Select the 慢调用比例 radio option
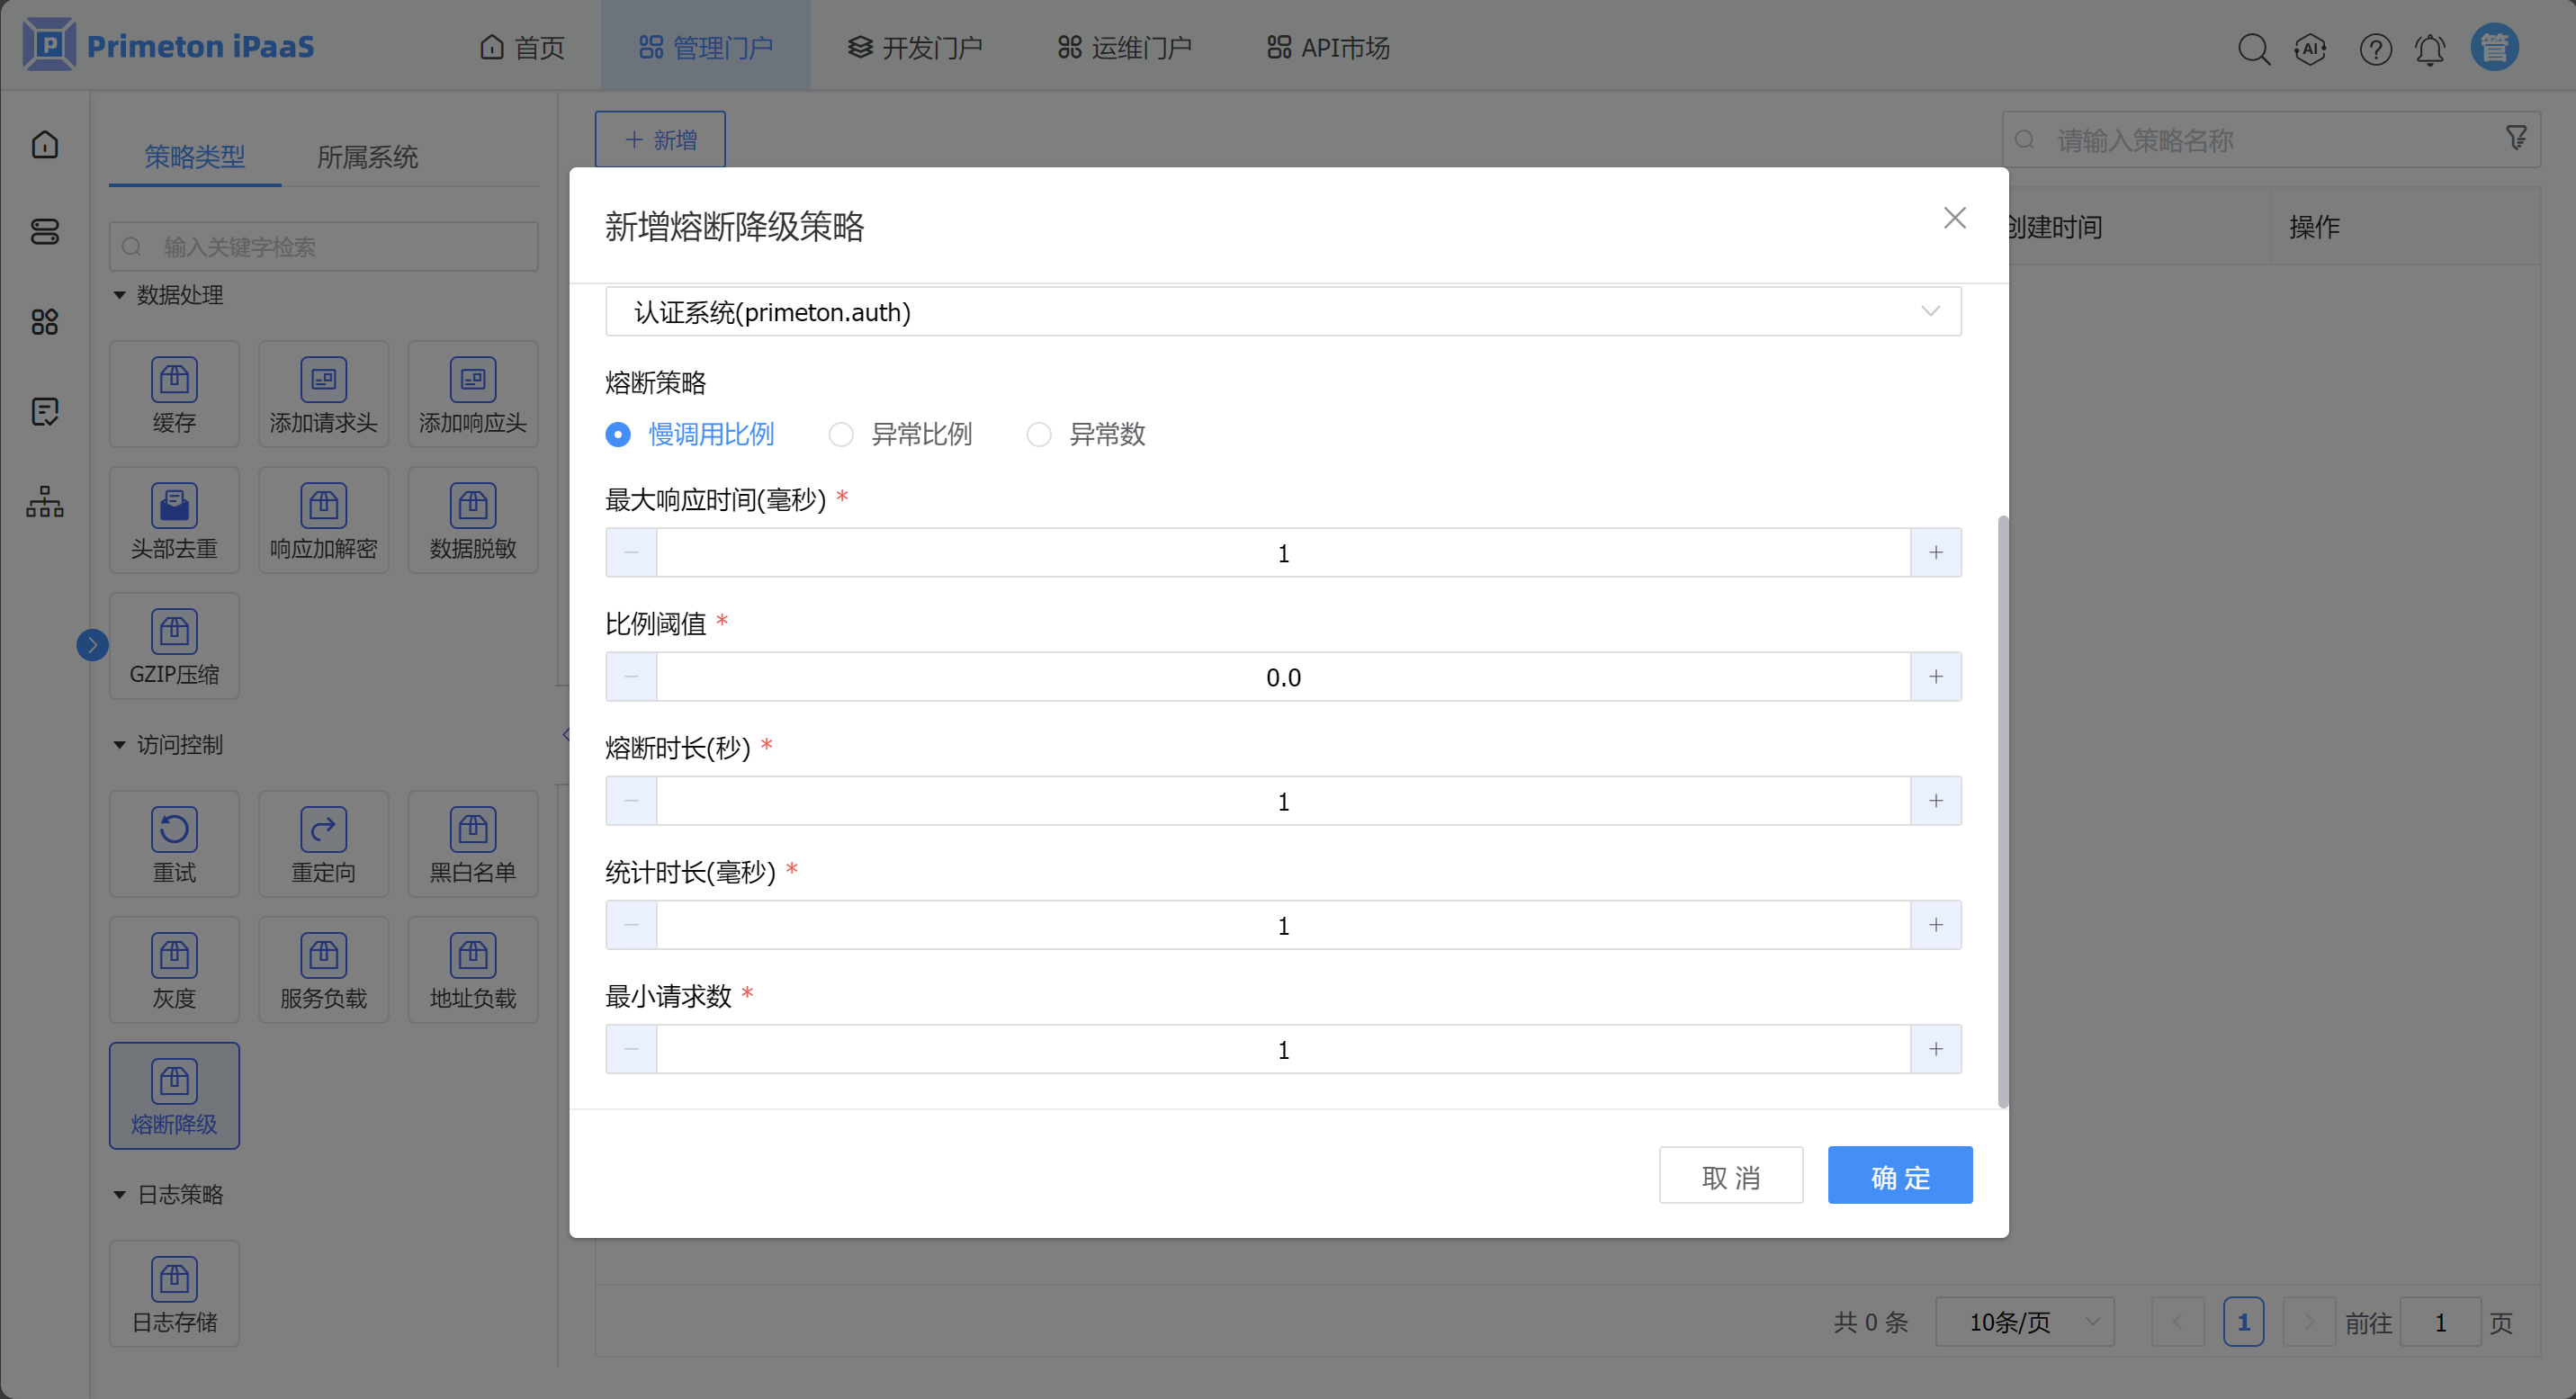Viewport: 2576px width, 1399px height. click(619, 434)
